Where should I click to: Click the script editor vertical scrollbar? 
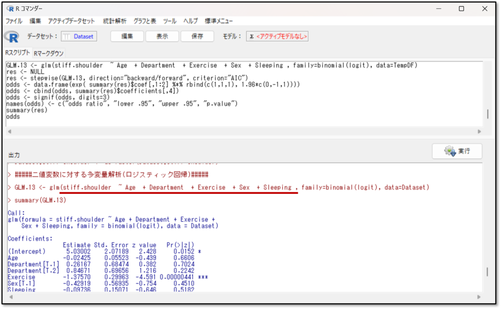(x=487, y=113)
